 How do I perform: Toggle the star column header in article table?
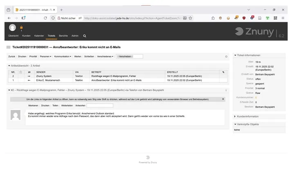coord(21,72)
